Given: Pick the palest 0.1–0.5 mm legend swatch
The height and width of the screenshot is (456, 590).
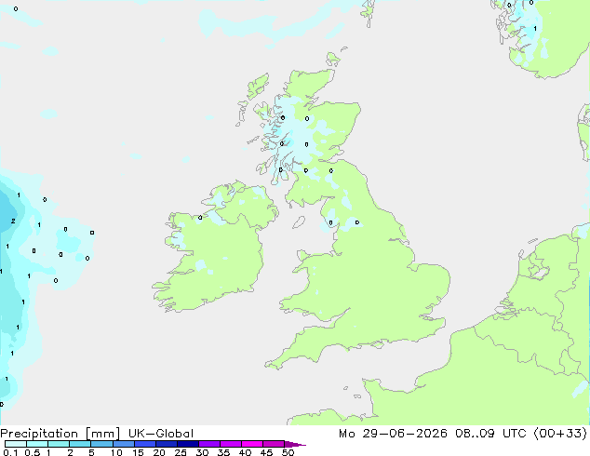Looking at the screenshot, I should 16,444.
